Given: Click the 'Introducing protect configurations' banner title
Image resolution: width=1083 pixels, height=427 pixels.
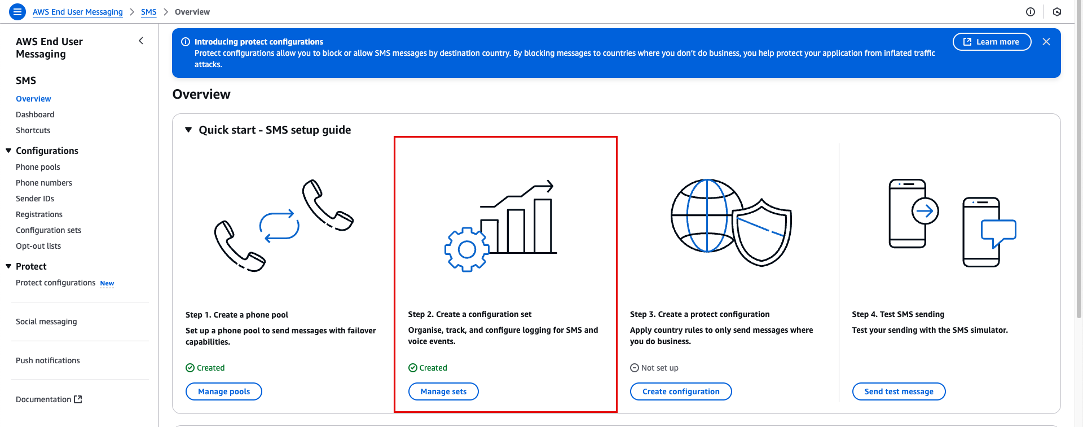Looking at the screenshot, I should click(259, 42).
